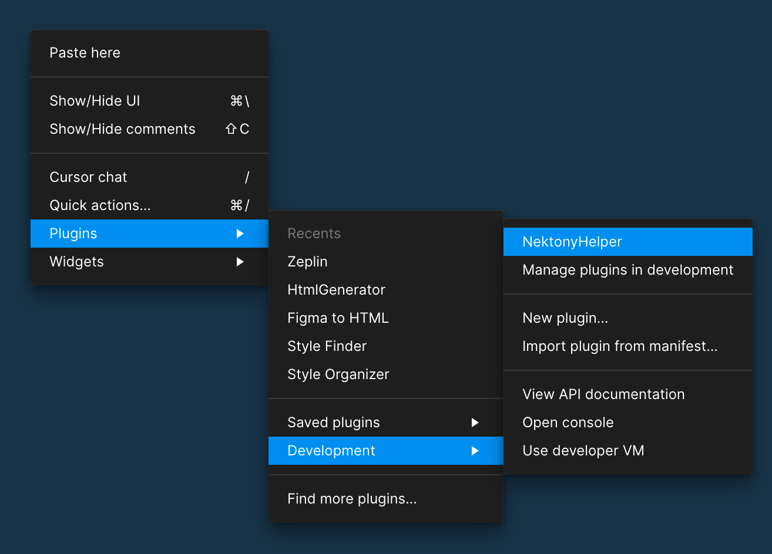The image size is (772, 554).
Task: Launch HtmlGenerator from recents
Action: pyautogui.click(x=336, y=290)
